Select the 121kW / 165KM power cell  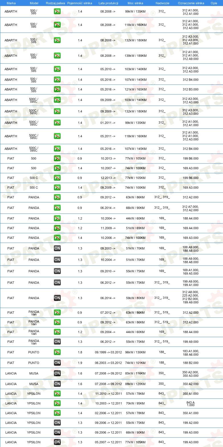(x=136, y=89)
